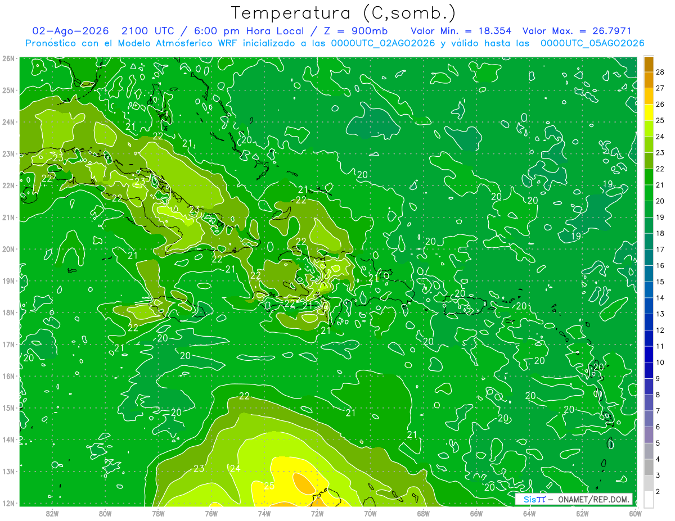675x521 pixels.
Task: Click the 'Valor Min. = 18.354' text
Action: click(461, 31)
